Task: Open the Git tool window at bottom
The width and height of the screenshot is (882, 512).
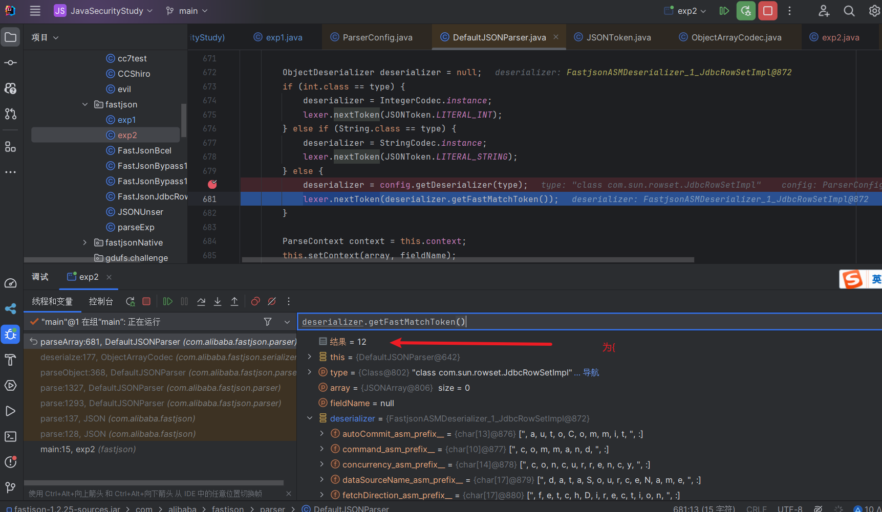Action: tap(10, 487)
